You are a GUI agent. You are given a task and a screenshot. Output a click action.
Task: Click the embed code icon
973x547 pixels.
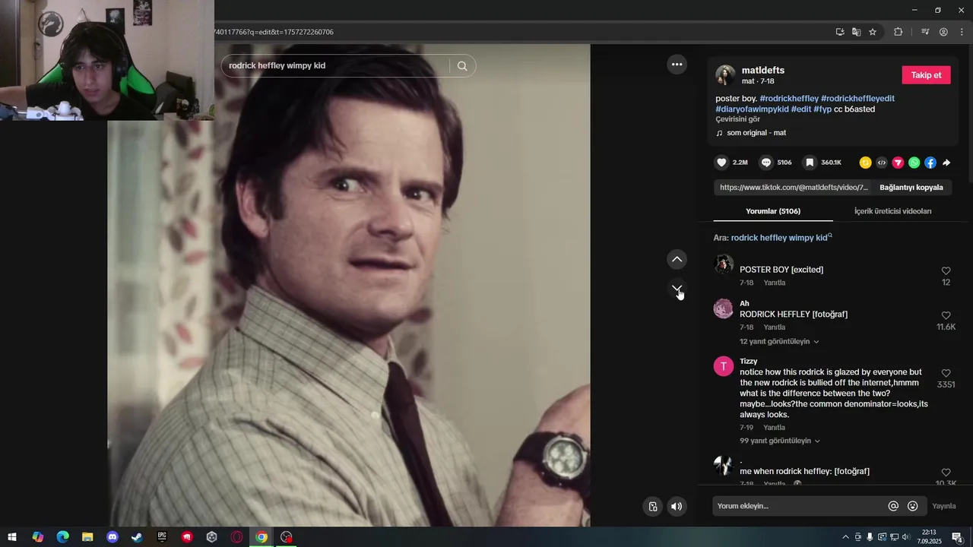point(882,163)
